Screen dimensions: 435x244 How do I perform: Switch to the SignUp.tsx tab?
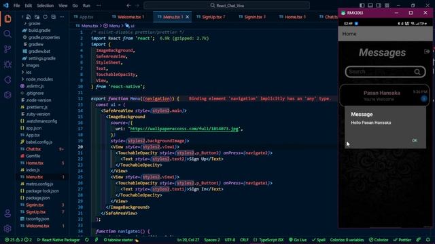[x=211, y=17]
